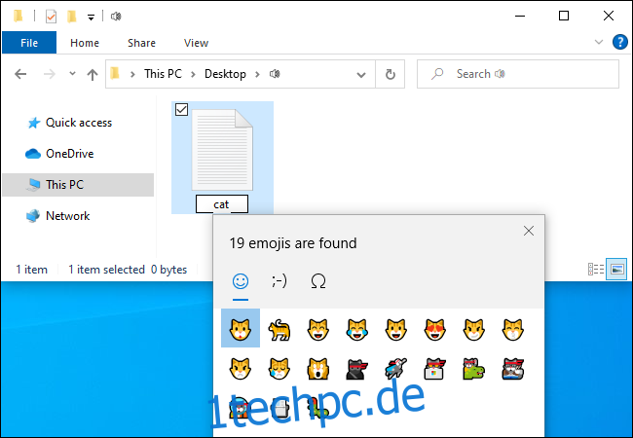Pick the walking cat emoji
633x438 pixels.
[279, 329]
